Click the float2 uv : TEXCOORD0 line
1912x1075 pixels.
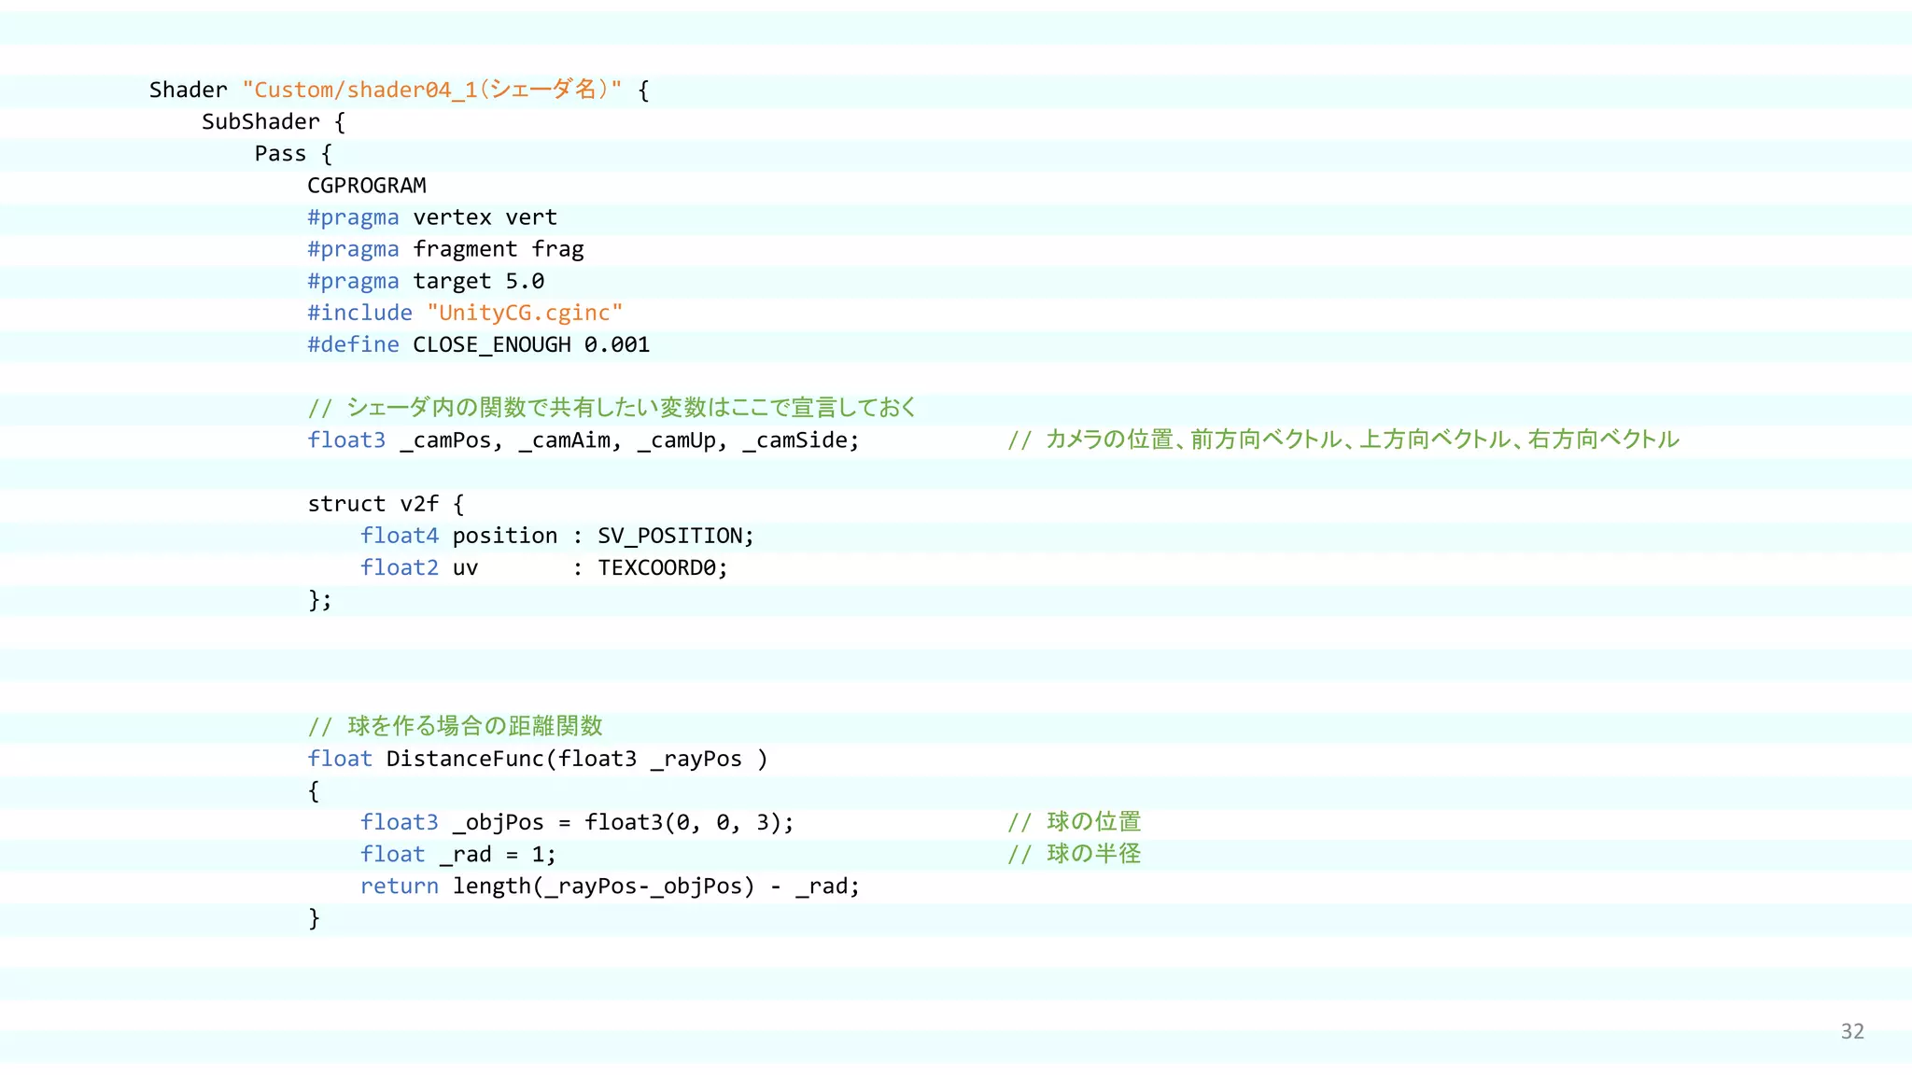[x=544, y=567]
